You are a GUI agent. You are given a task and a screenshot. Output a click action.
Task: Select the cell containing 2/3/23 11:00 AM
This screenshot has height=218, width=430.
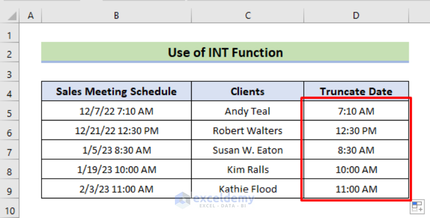pyautogui.click(x=116, y=189)
